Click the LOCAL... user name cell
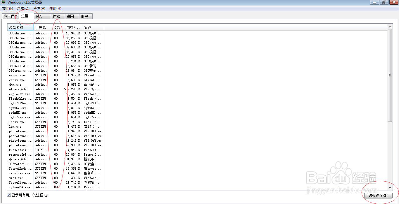399x204 pixels. (x=42, y=150)
